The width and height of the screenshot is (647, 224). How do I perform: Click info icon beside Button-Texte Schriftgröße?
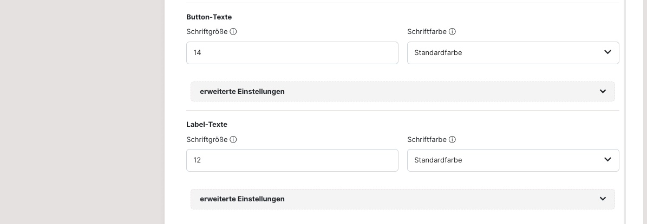233,32
